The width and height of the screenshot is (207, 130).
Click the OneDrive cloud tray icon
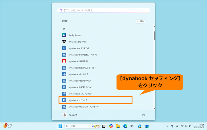[172, 126]
